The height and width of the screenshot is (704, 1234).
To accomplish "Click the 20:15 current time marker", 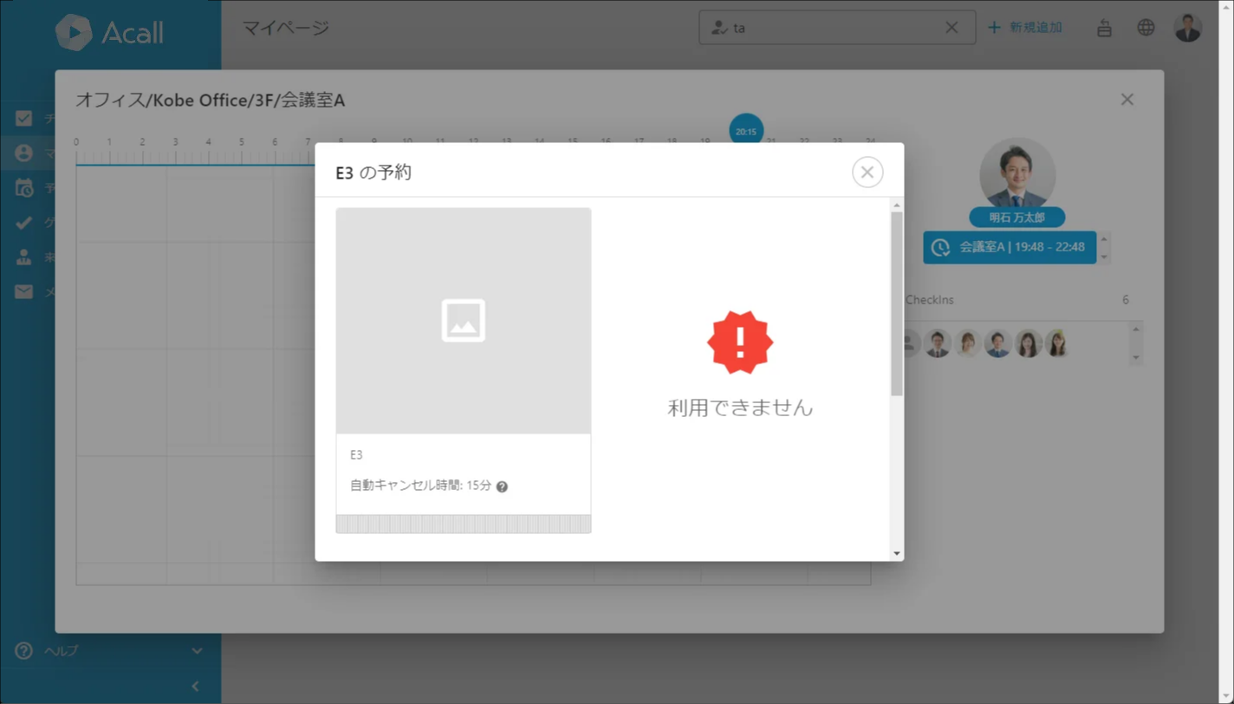I will pos(746,131).
